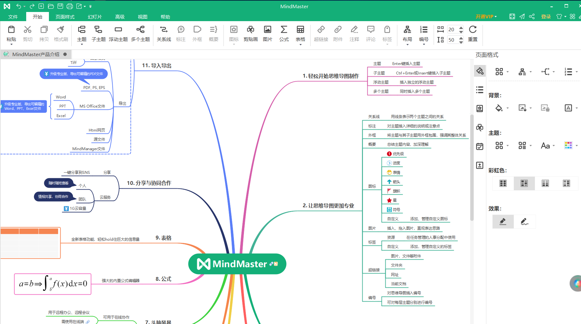Open the 视图 menu

pyautogui.click(x=142, y=17)
